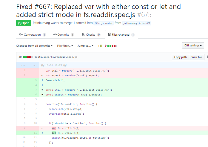Open the Jump to dropdown
Image resolution: width=208 pixels, height=147 pixels.
(85, 46)
